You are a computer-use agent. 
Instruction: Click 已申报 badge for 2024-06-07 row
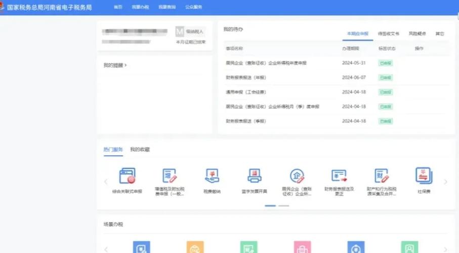pyautogui.click(x=385, y=77)
